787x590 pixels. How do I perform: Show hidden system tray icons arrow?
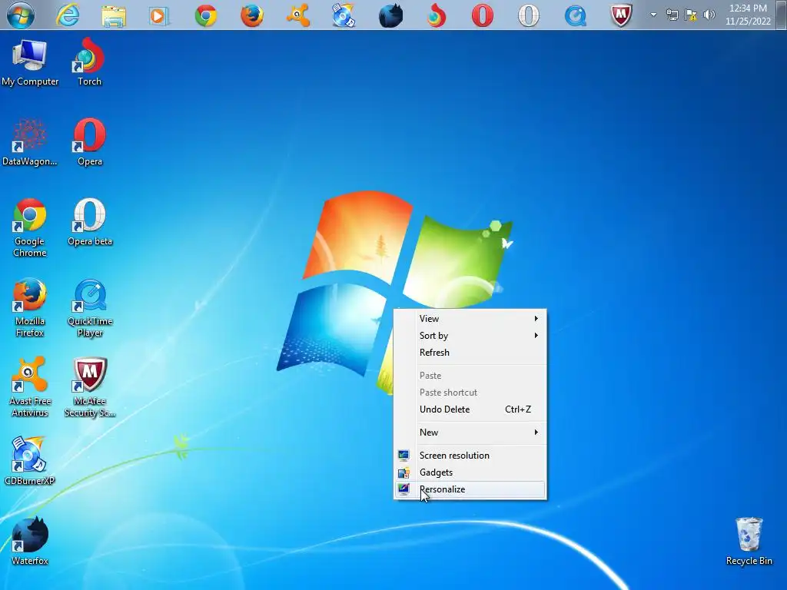tap(653, 15)
